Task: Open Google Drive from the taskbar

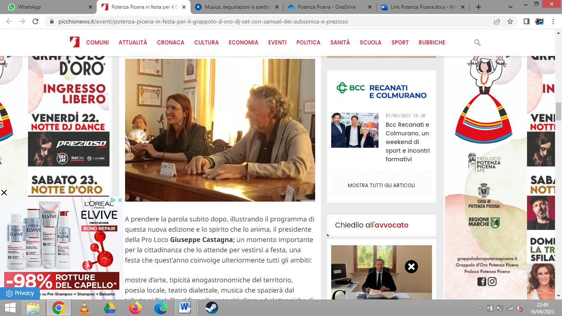Action: coord(109,307)
